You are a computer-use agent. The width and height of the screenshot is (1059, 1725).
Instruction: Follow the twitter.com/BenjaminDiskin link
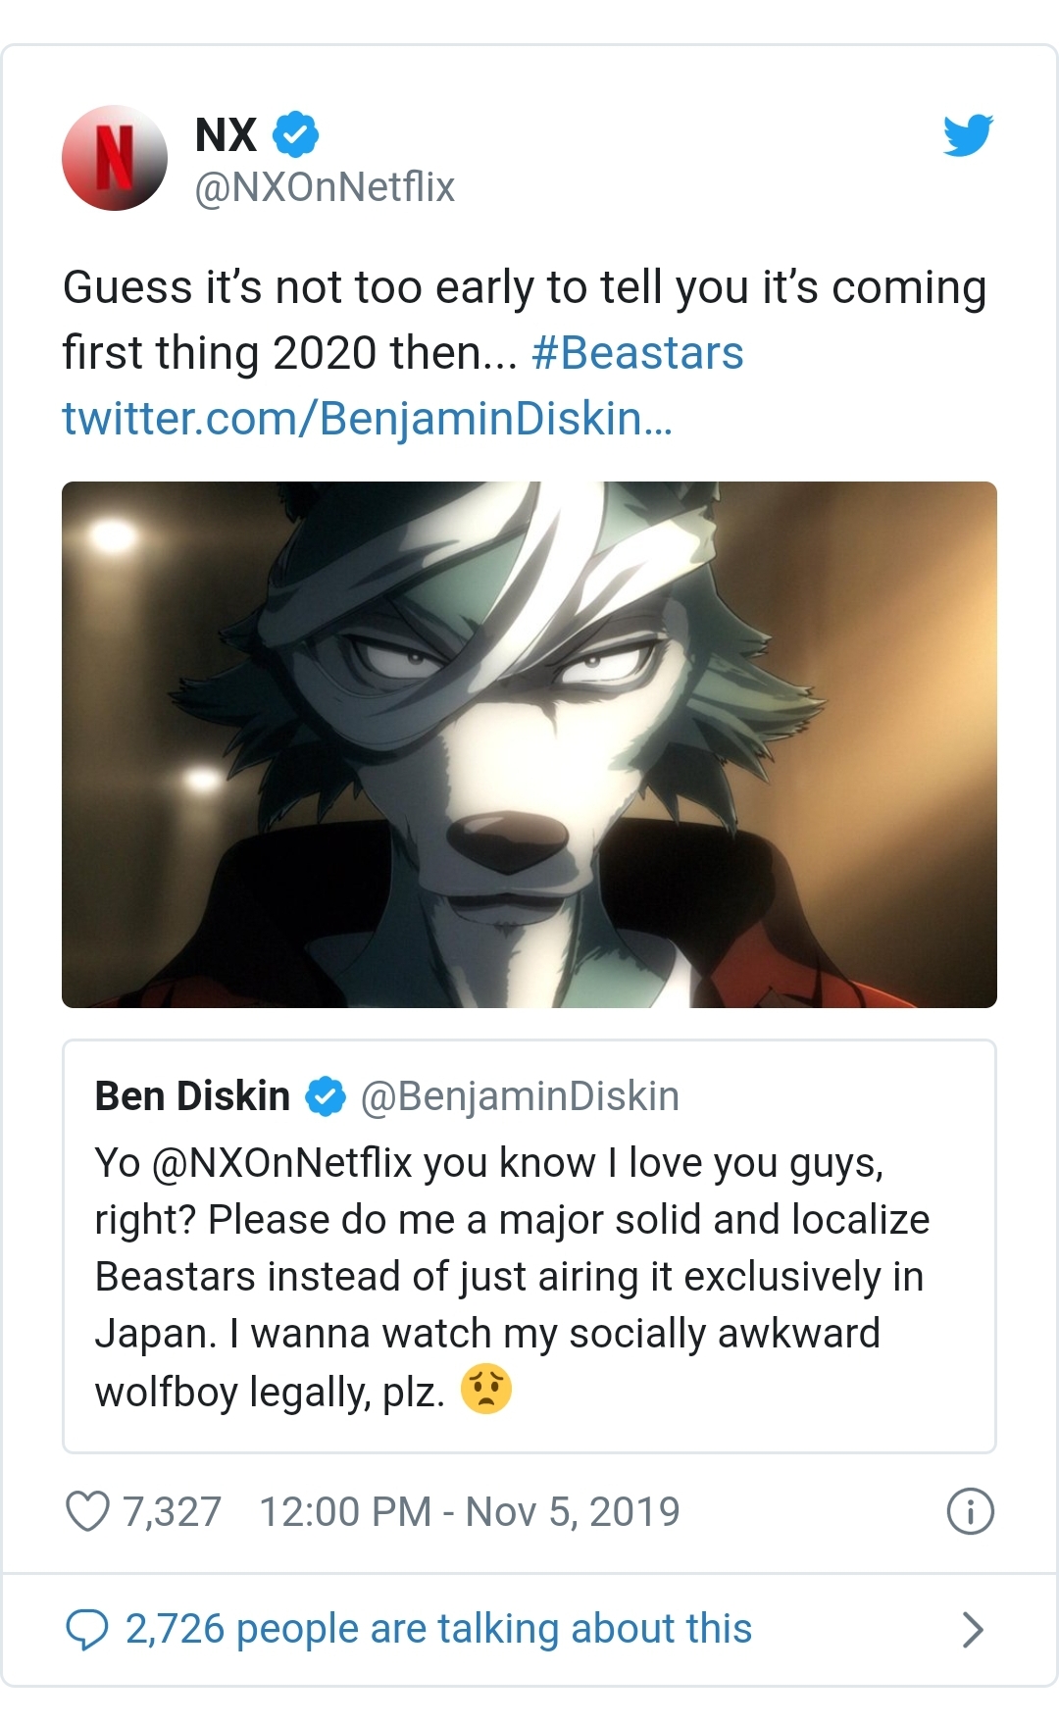pyautogui.click(x=367, y=419)
